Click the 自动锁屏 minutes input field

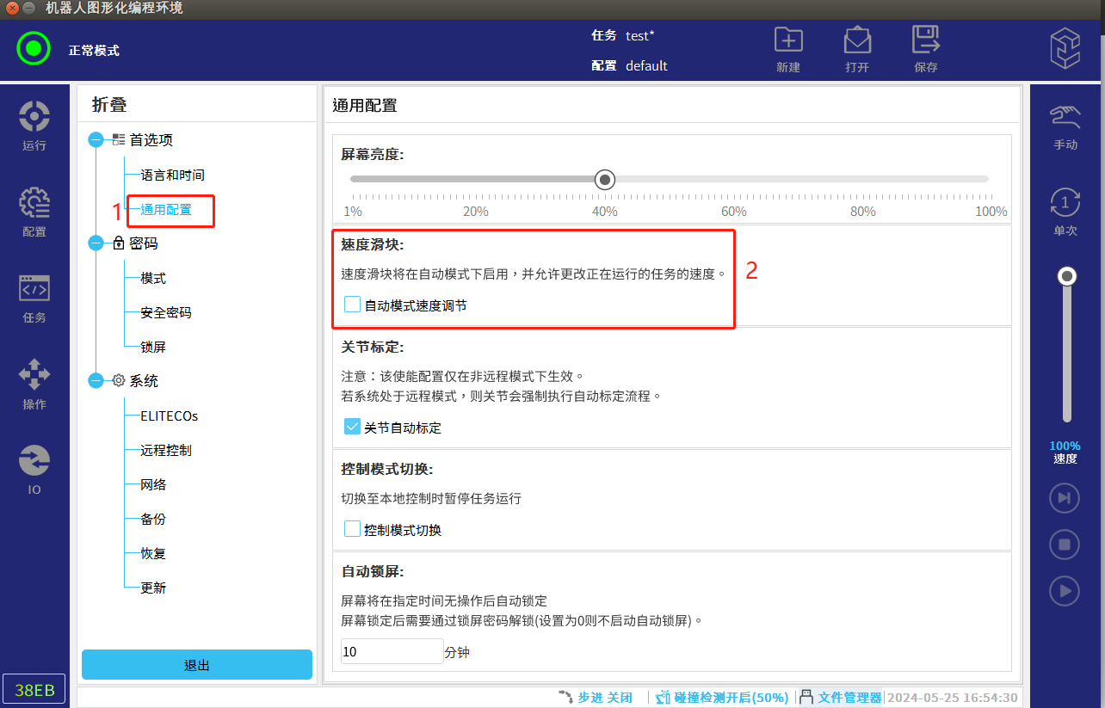(x=392, y=652)
